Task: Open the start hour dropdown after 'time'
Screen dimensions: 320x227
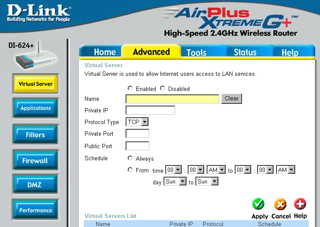Action: (173, 170)
